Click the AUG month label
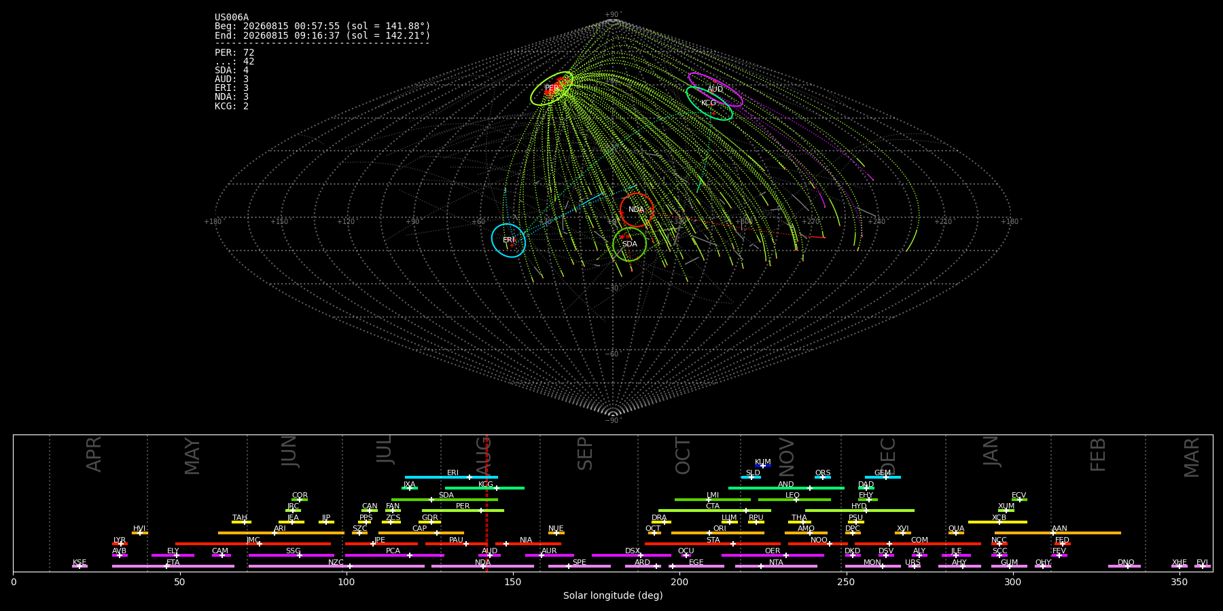Screen dimensions: 1223x611 [x=483, y=456]
